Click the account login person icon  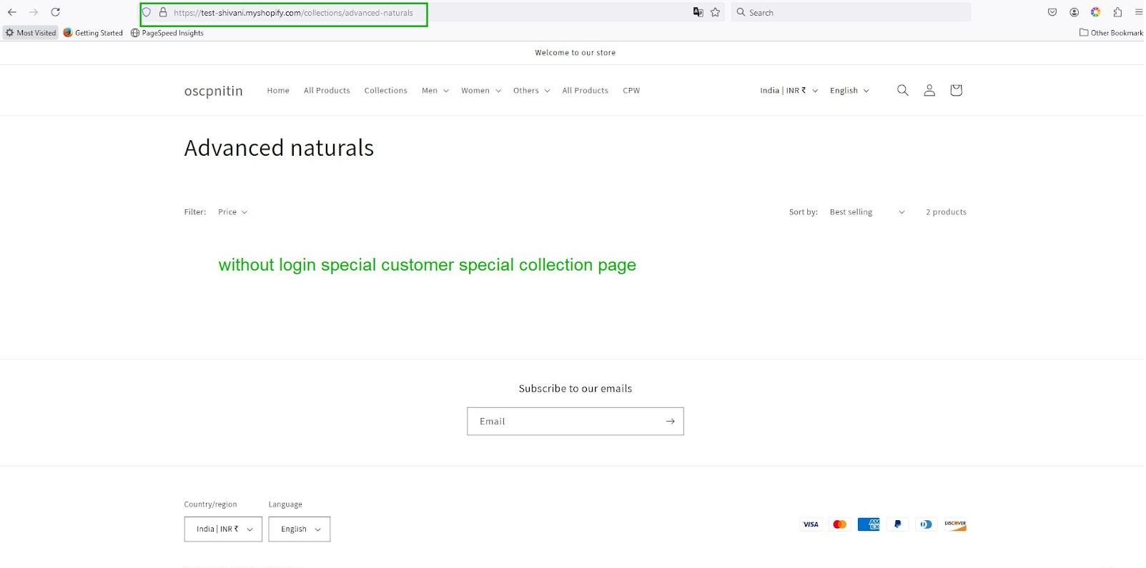[929, 90]
